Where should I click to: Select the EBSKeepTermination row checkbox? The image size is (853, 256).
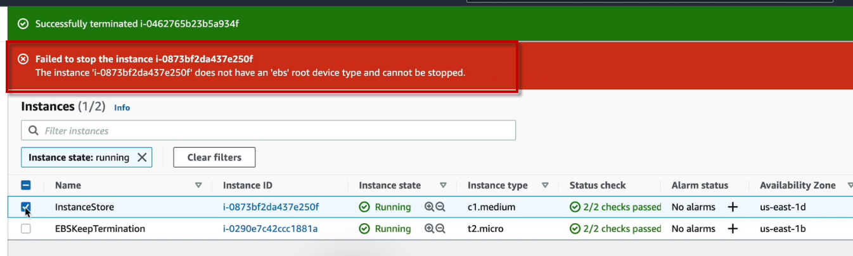point(26,229)
